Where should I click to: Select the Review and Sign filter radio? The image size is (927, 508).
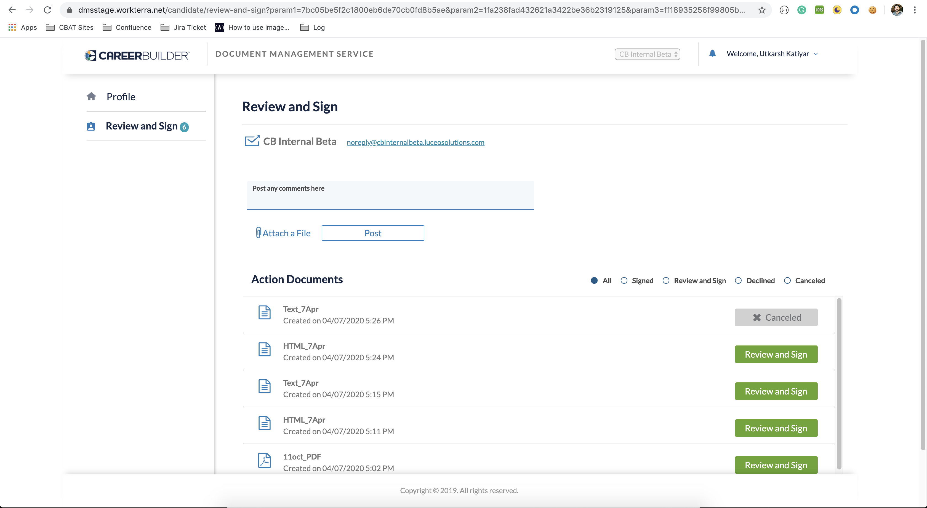click(x=666, y=281)
